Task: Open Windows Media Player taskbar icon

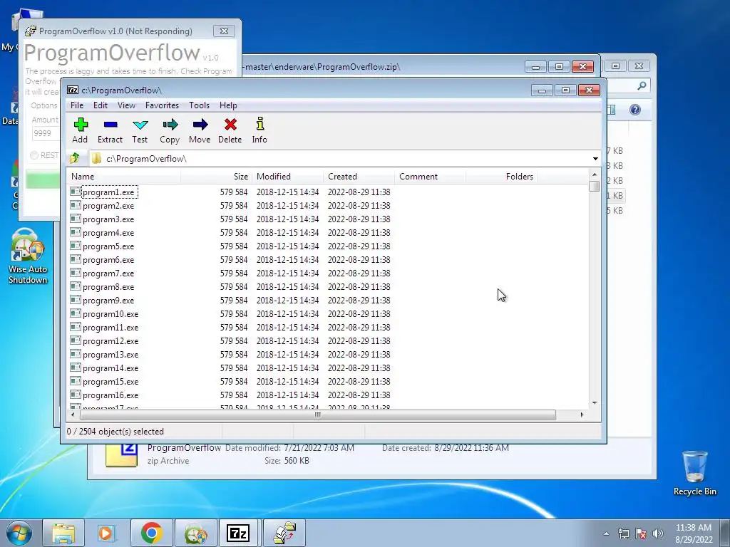Action: (x=107, y=533)
